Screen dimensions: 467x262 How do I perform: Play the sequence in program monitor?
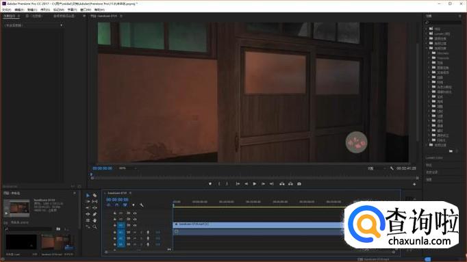pos(254,184)
